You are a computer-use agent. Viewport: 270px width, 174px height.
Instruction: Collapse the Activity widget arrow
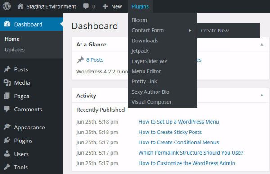pyautogui.click(x=262, y=95)
